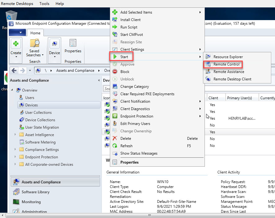Select Install Client from context menu
Viewport: 275px width, 218px height.
130,20
